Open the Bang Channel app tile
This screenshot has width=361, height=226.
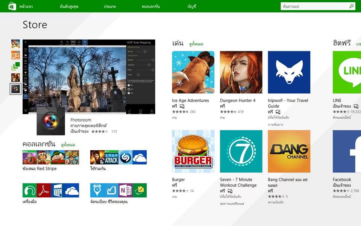point(289,151)
